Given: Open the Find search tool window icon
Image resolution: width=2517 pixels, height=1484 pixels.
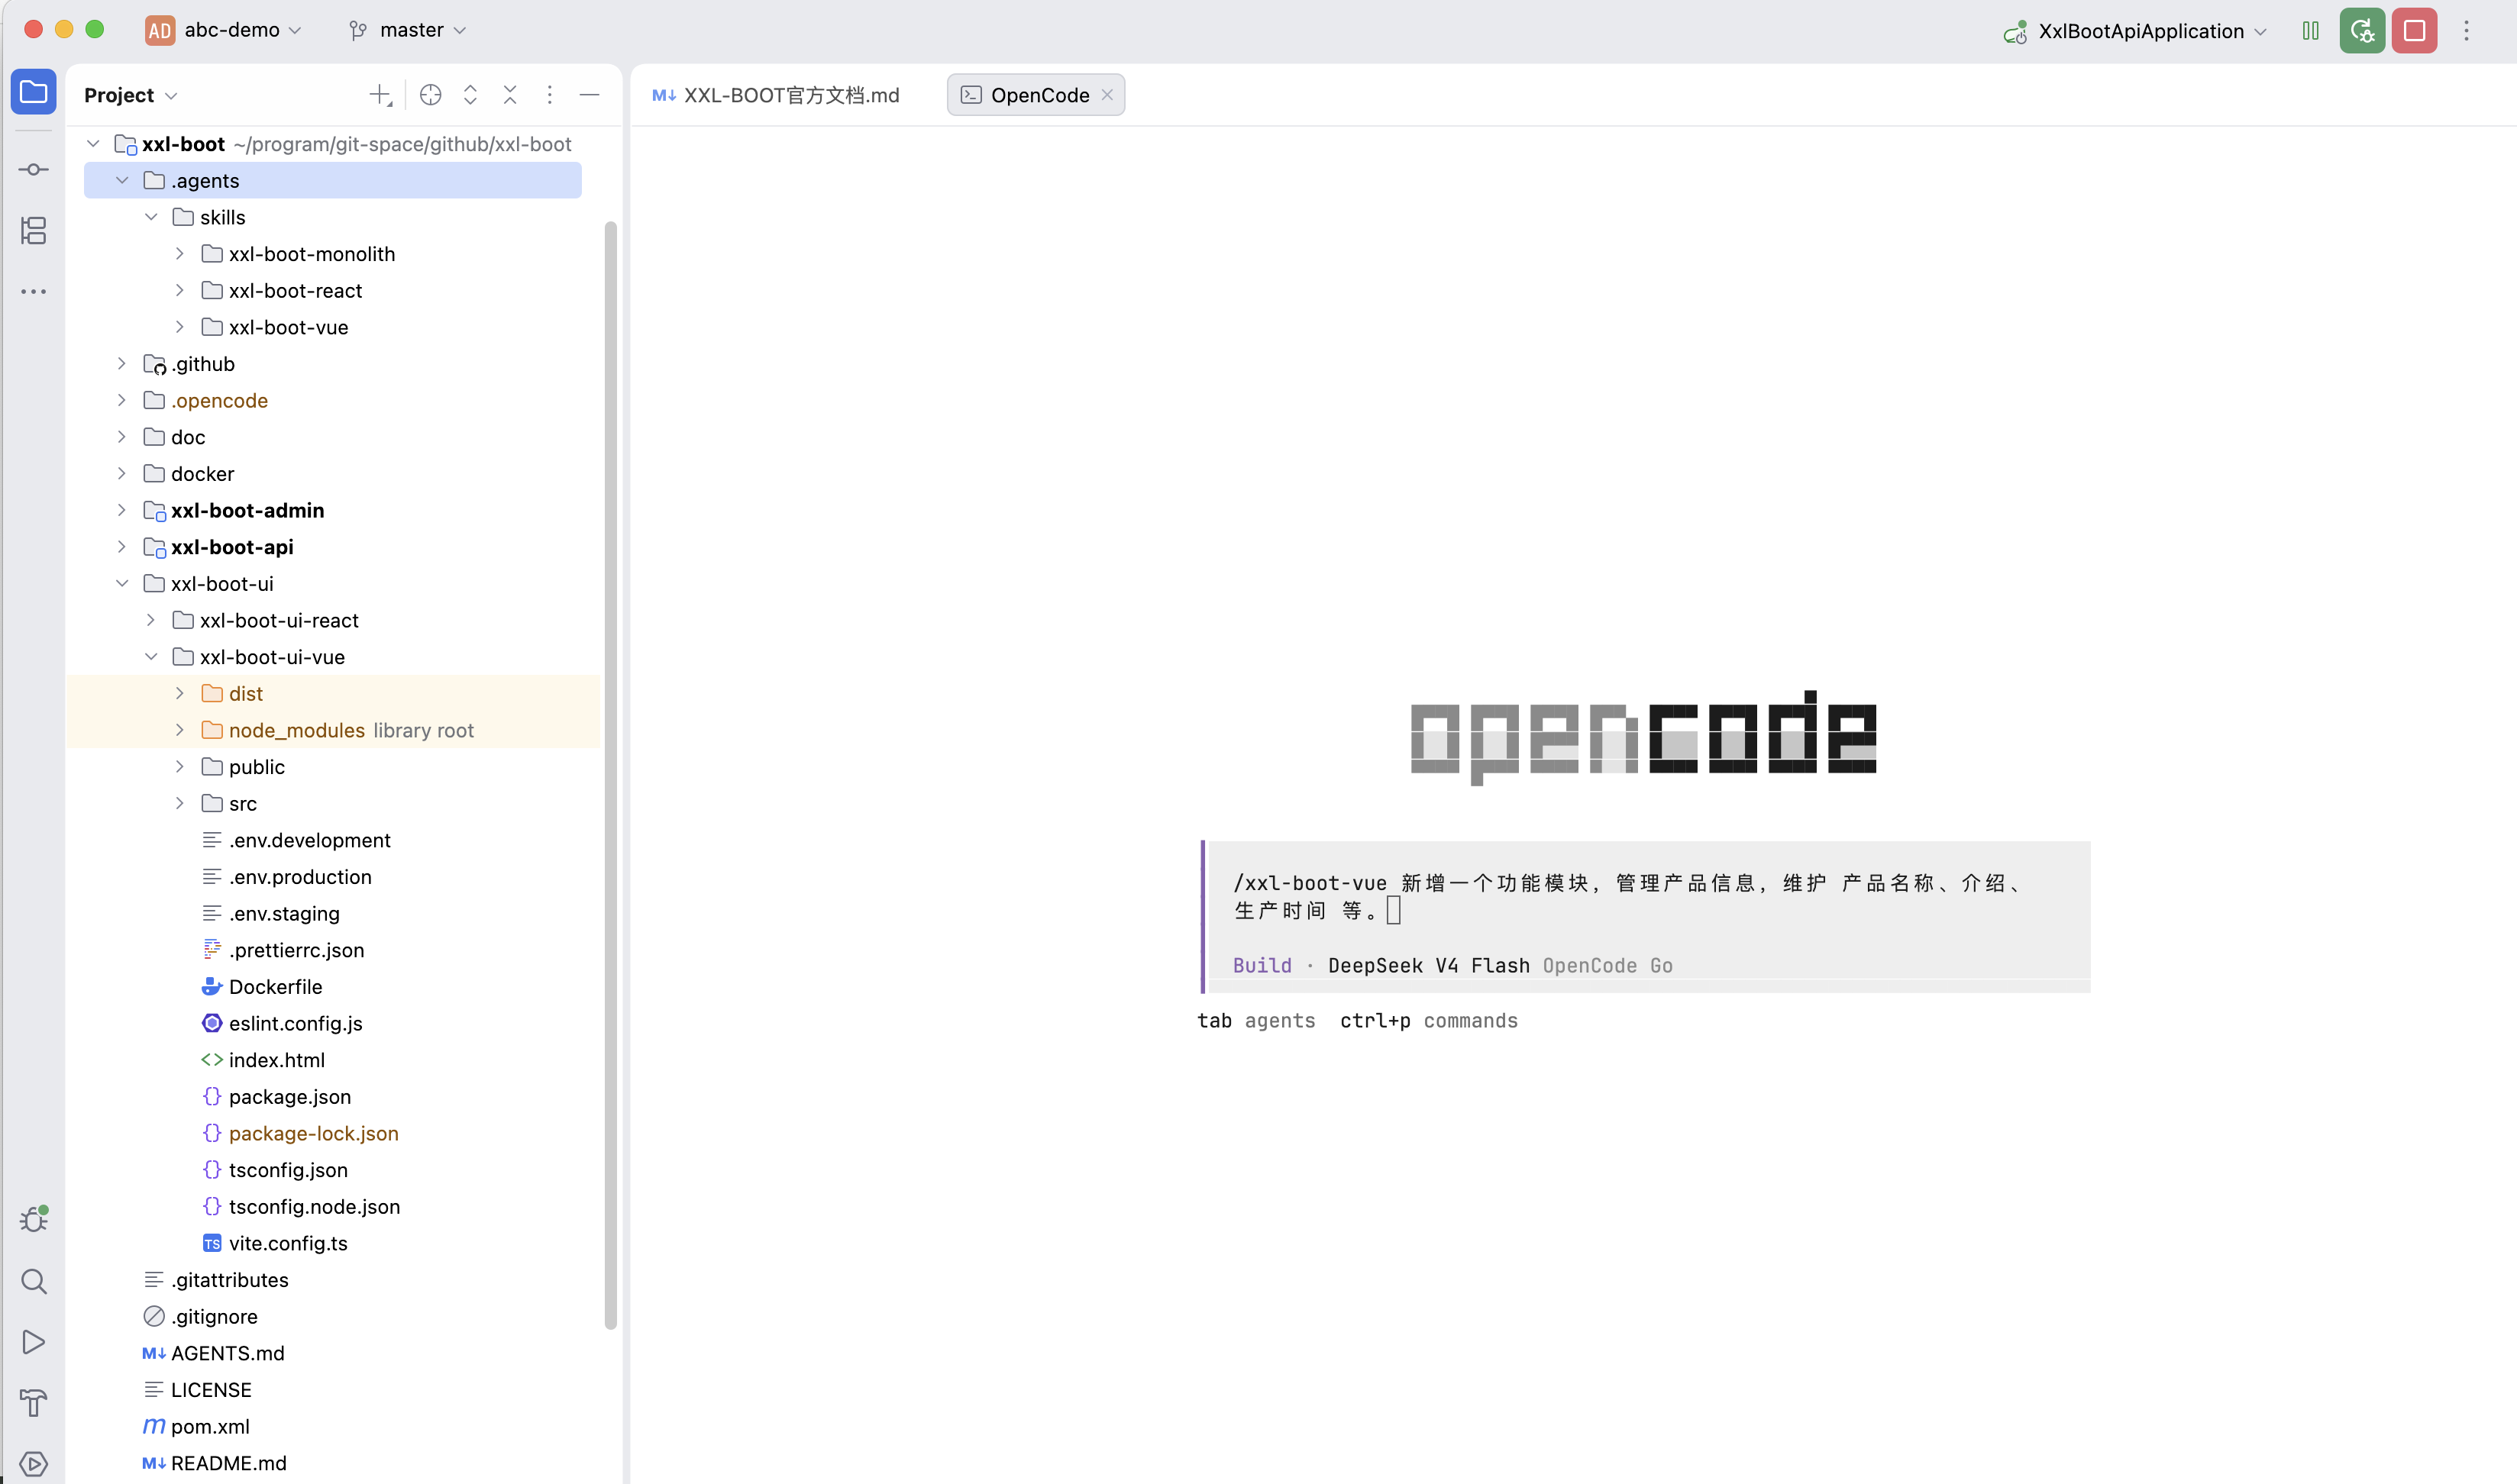Looking at the screenshot, I should point(33,1281).
